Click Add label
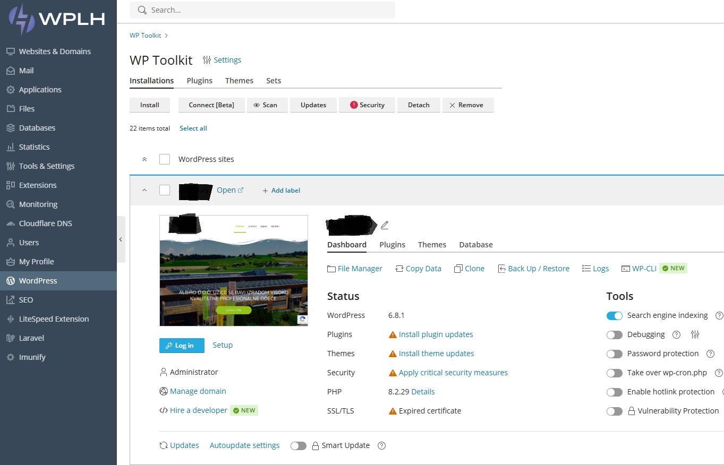 [281, 191]
